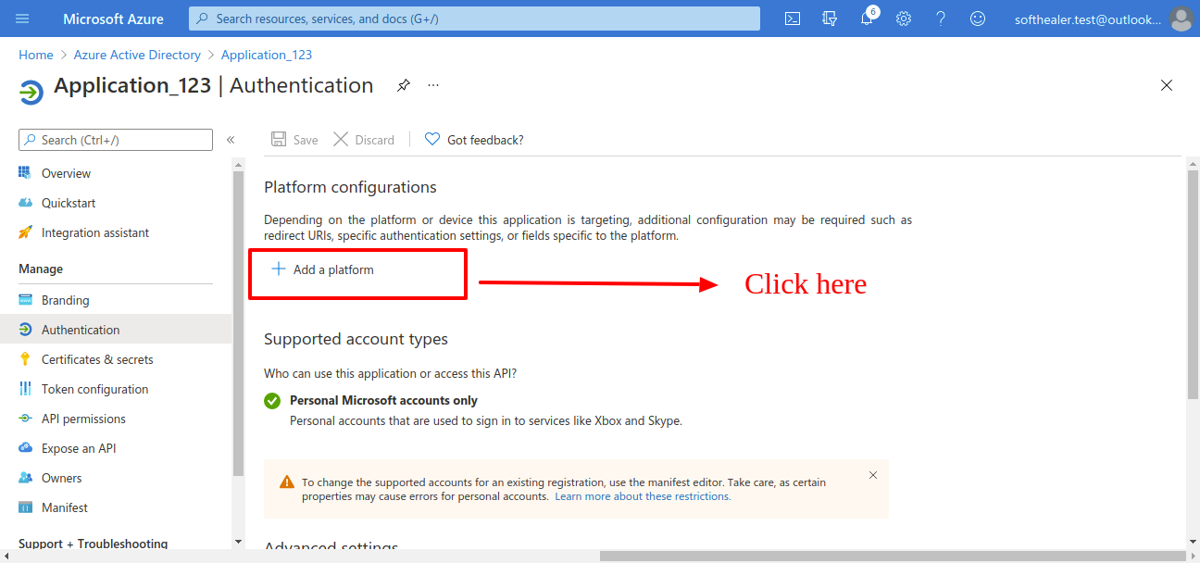The height and width of the screenshot is (563, 1200).
Task: Open Owners in sidebar
Action: click(61, 478)
